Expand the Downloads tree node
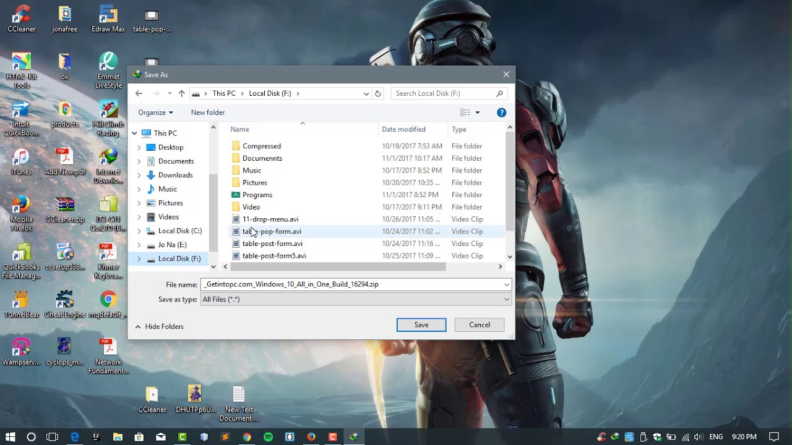The width and height of the screenshot is (792, 445). click(x=139, y=175)
